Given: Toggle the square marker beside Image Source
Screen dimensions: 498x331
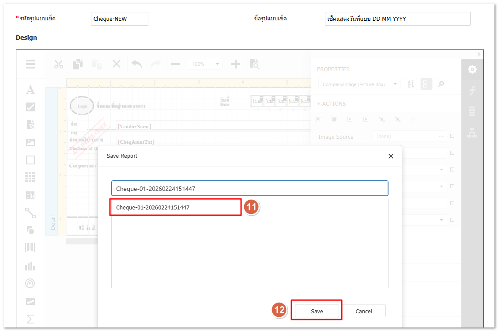Looking at the screenshot, I should click(x=452, y=137).
